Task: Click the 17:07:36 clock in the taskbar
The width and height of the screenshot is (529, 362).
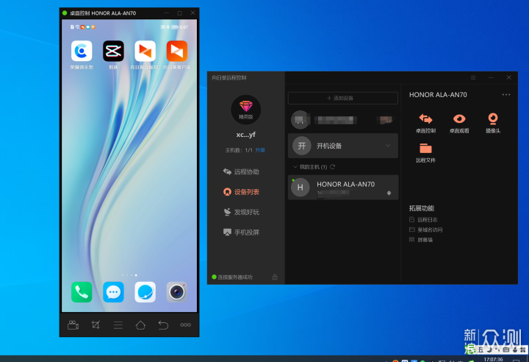Action: click(x=493, y=359)
